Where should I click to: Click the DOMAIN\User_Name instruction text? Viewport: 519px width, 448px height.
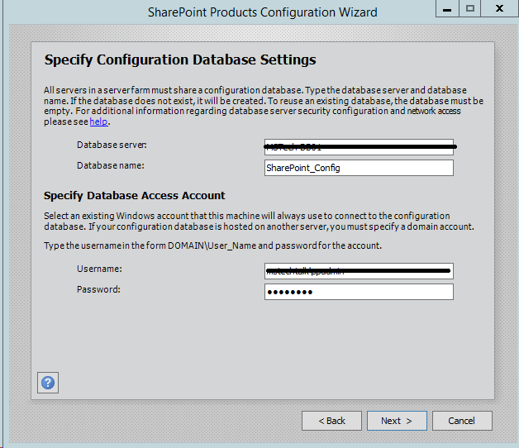point(212,246)
